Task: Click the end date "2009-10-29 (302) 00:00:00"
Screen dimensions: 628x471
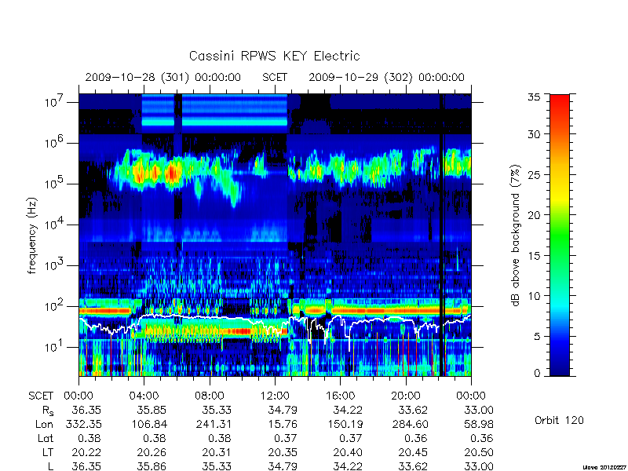Action: pyautogui.click(x=386, y=77)
